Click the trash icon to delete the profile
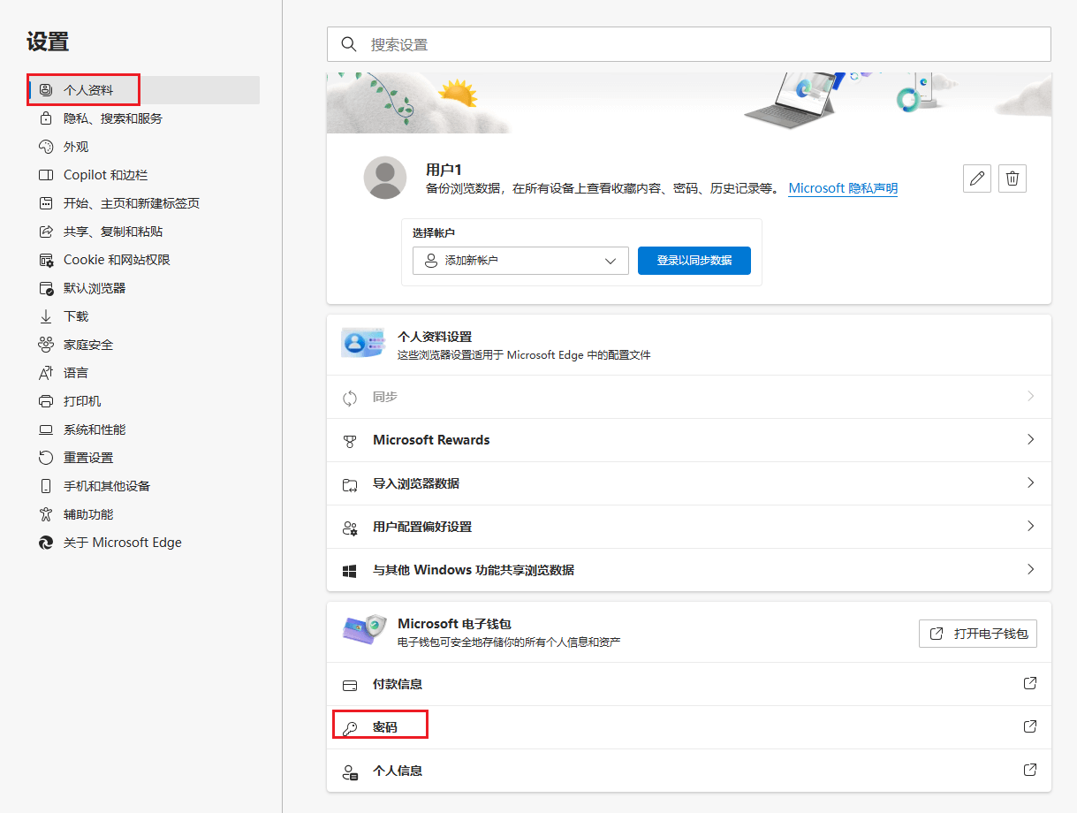The height and width of the screenshot is (813, 1077). [x=1012, y=178]
